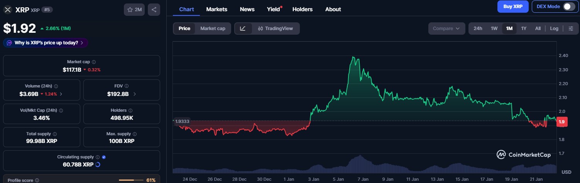Click the Volume (24h) info icon
Viewport: 580px width, 183px height.
56,86
